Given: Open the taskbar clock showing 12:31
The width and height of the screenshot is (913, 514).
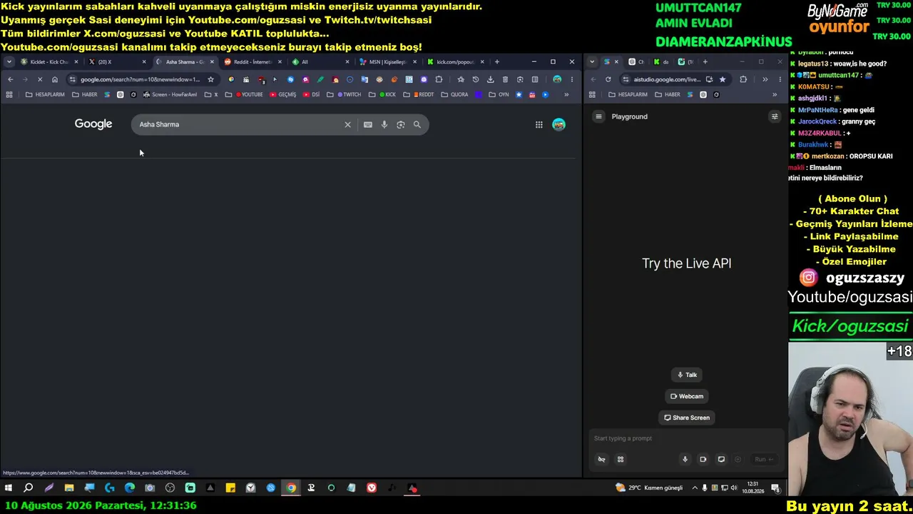Looking at the screenshot, I should (x=753, y=488).
